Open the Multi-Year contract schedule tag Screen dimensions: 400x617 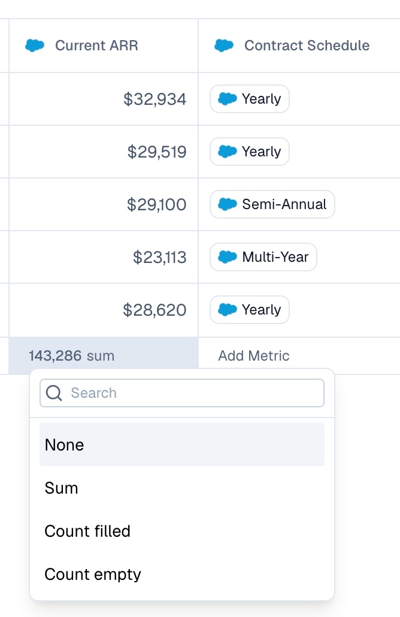coord(263,257)
